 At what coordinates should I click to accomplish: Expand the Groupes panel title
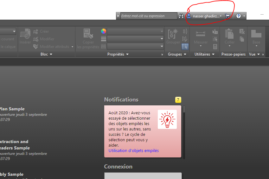(x=177, y=54)
